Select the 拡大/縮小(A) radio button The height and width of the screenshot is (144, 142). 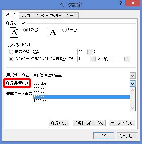pos(11,52)
